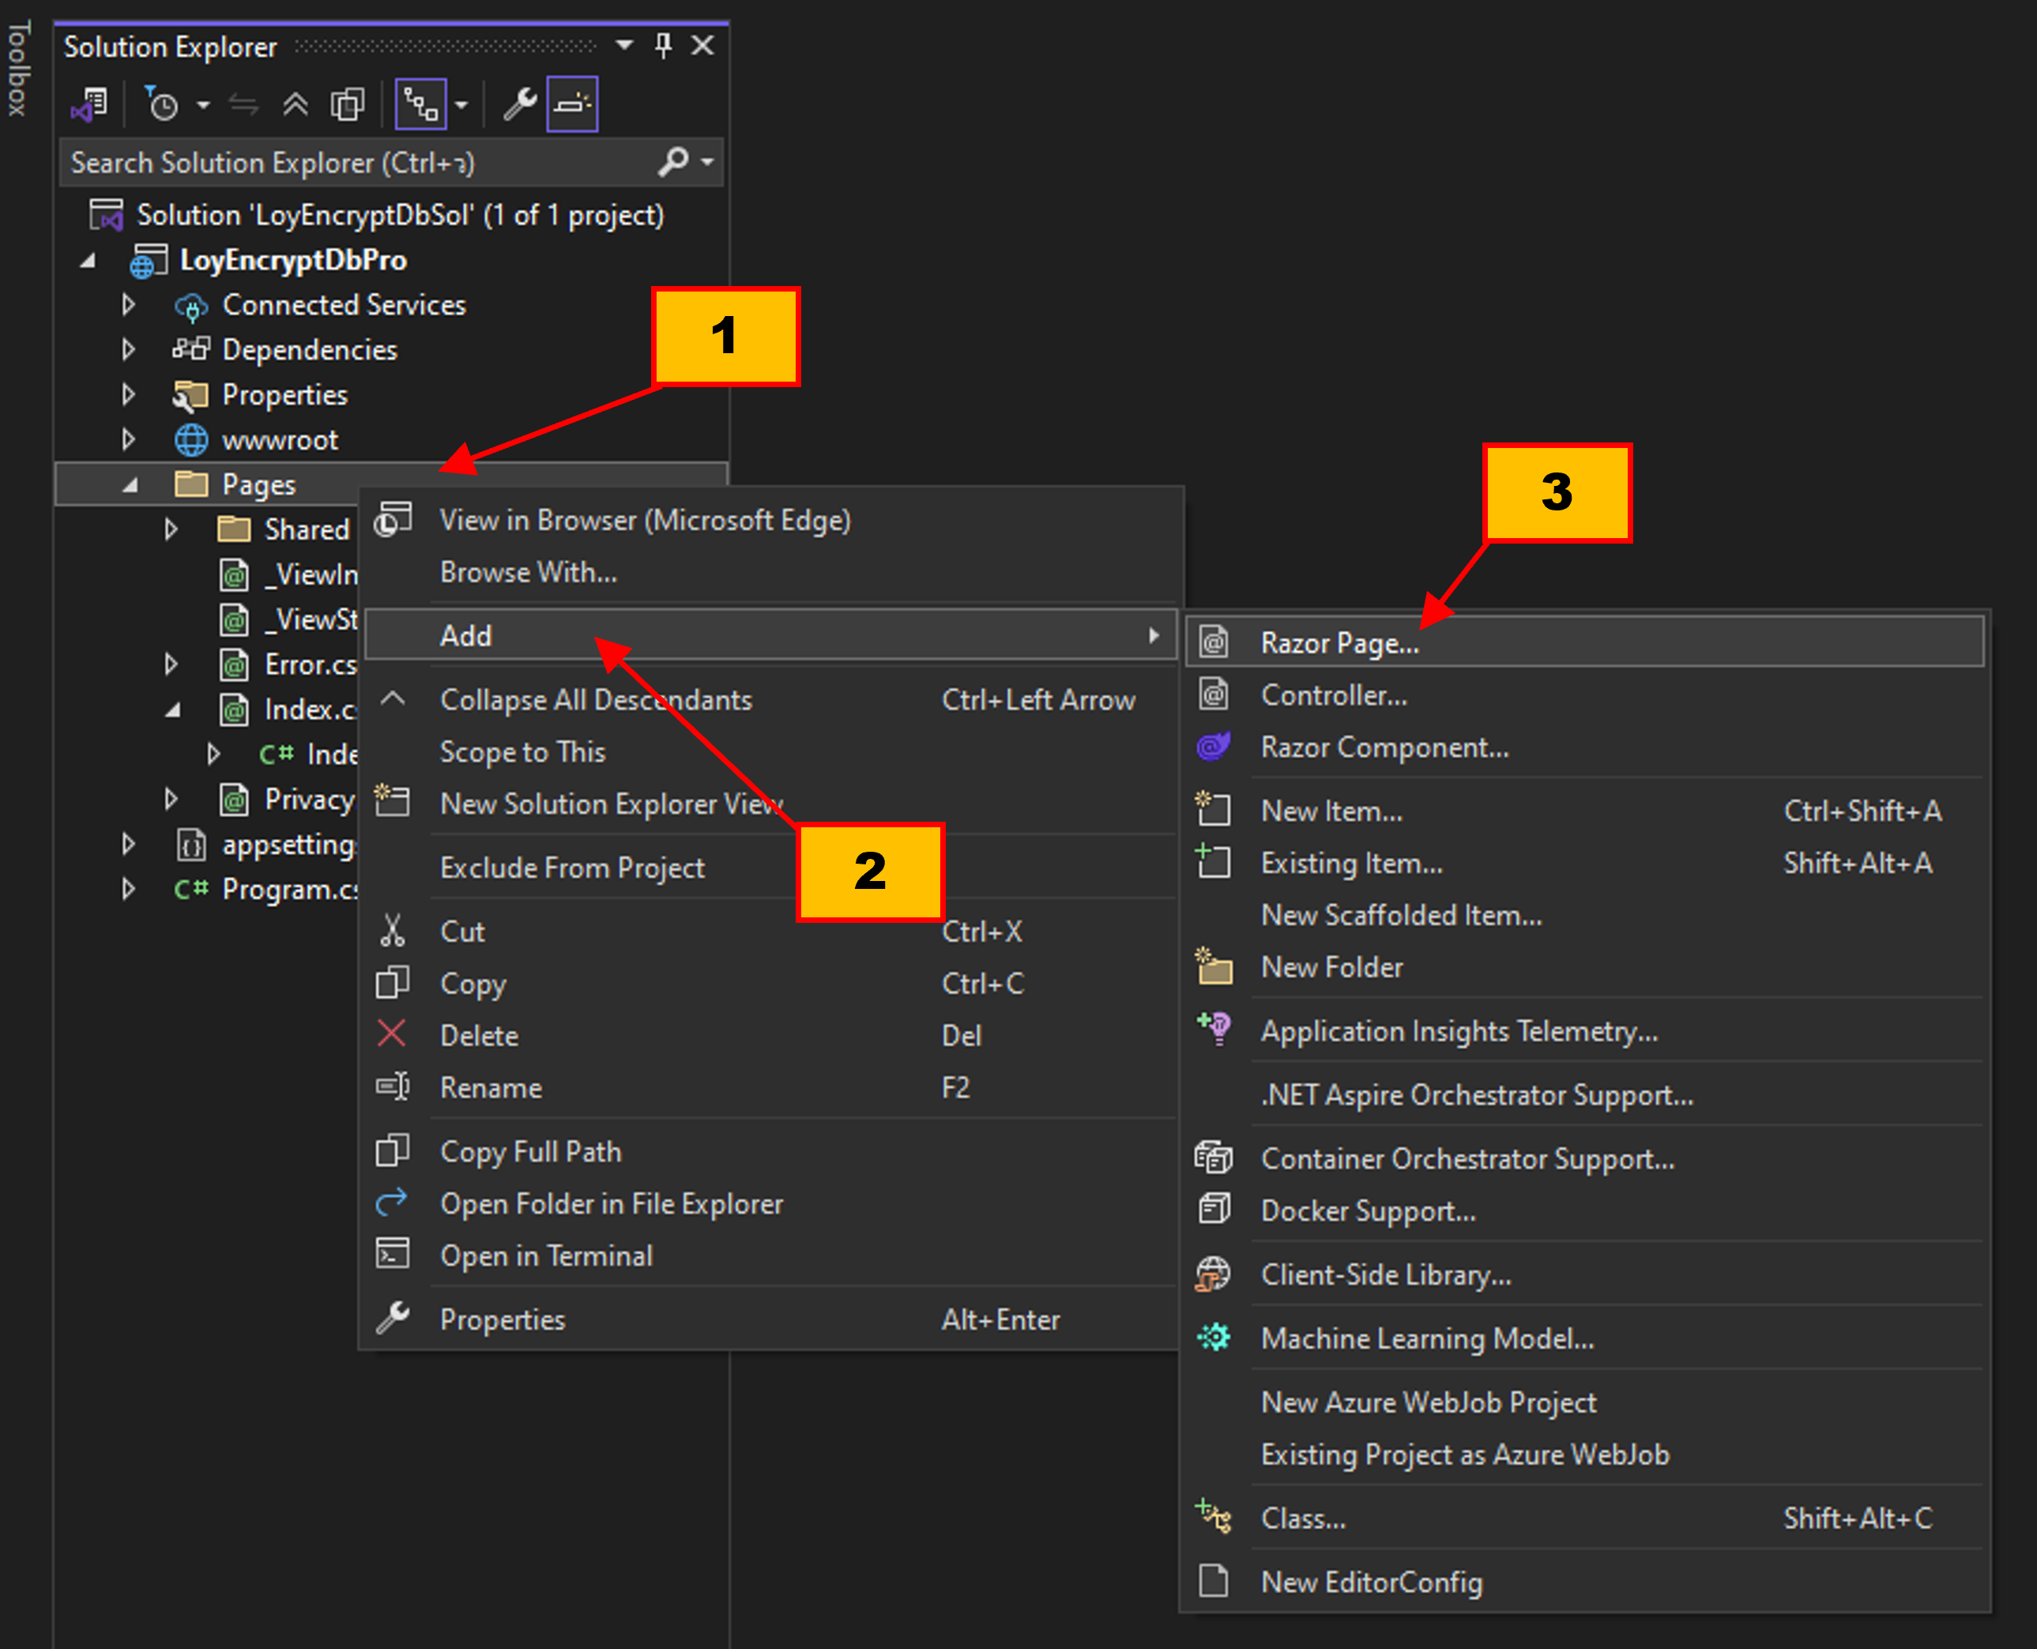Select Class... in the Add submenu
The image size is (2037, 1649).
1302,1518
